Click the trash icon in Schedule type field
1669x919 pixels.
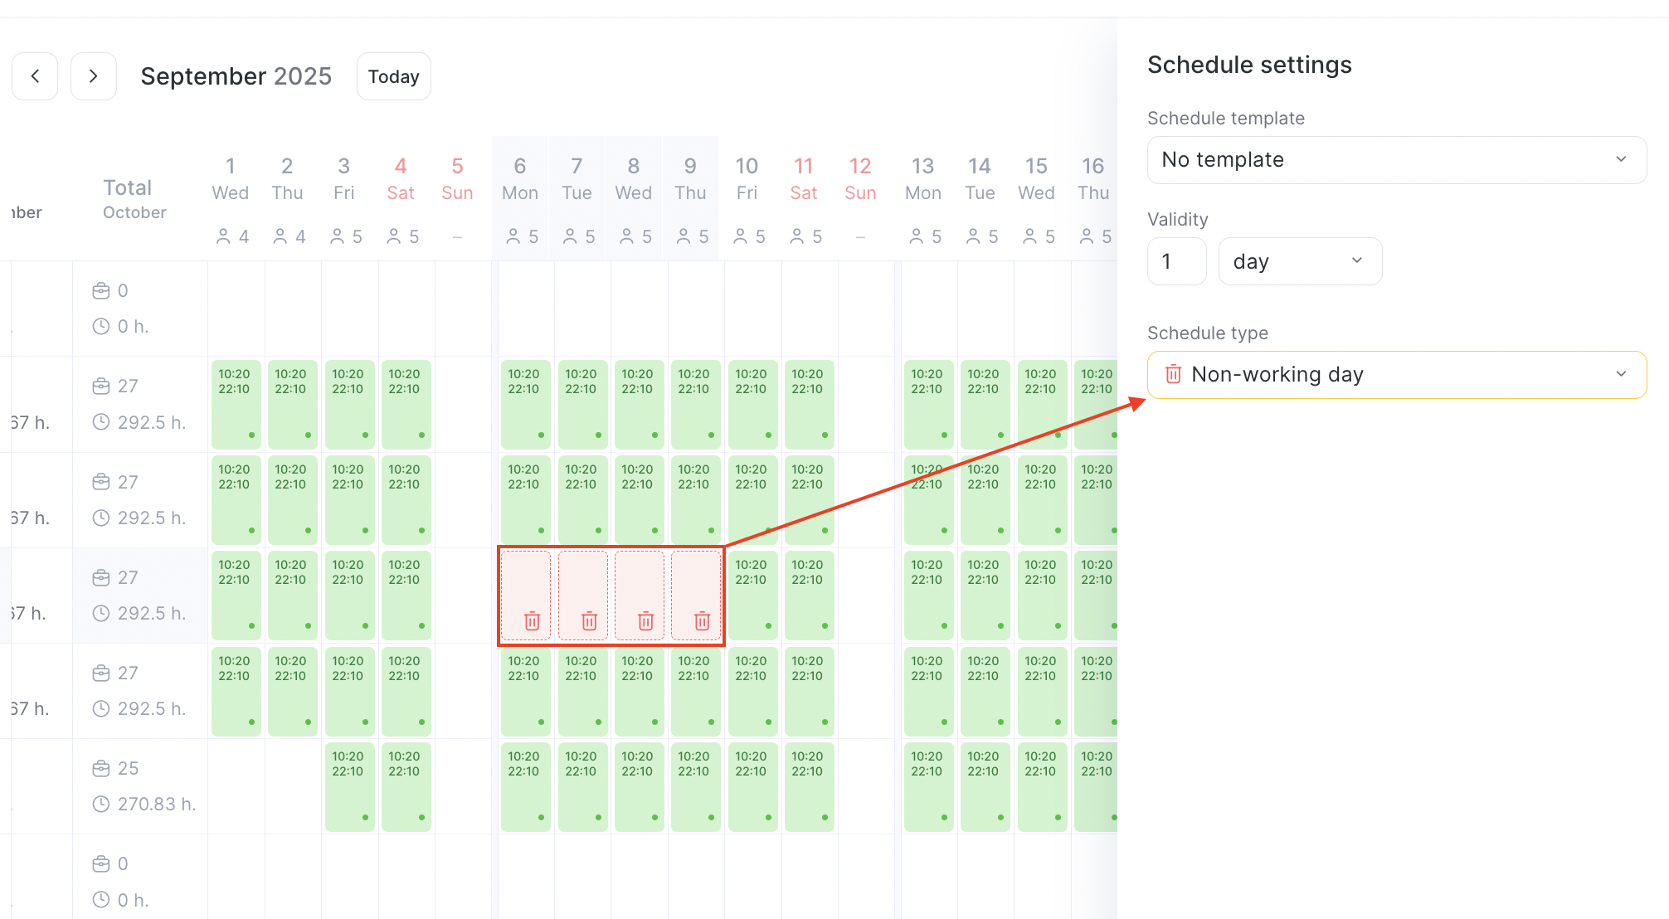(1173, 374)
